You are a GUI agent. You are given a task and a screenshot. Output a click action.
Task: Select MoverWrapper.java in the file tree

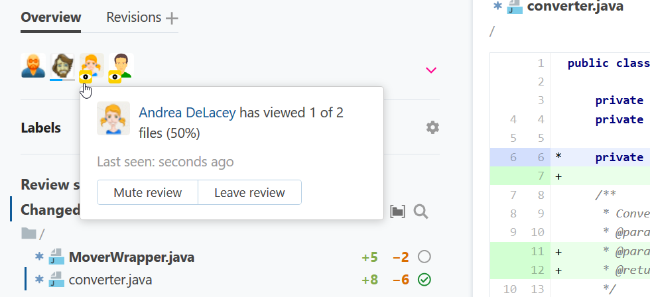[x=131, y=257]
